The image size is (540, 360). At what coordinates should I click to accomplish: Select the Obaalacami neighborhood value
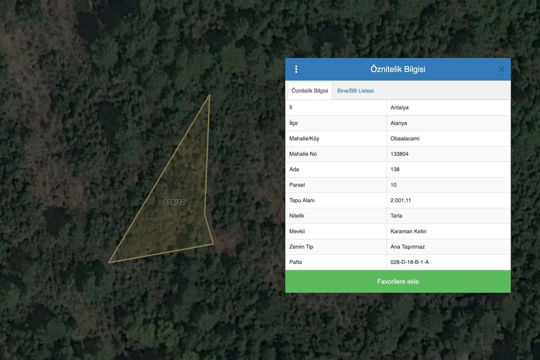click(x=405, y=139)
